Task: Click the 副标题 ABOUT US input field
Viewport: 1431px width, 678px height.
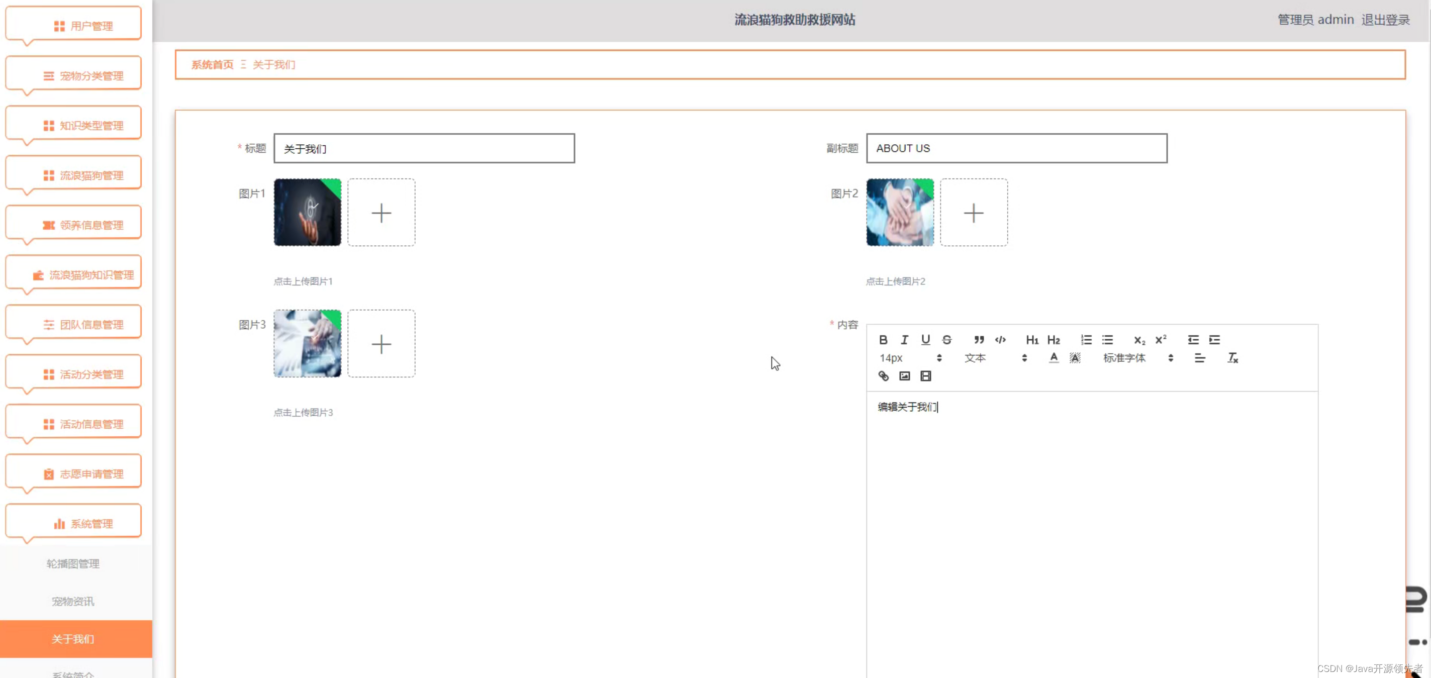Action: [1016, 148]
